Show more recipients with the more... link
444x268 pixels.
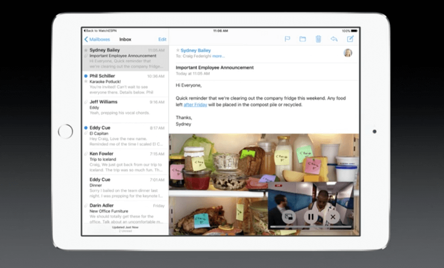(x=218, y=56)
